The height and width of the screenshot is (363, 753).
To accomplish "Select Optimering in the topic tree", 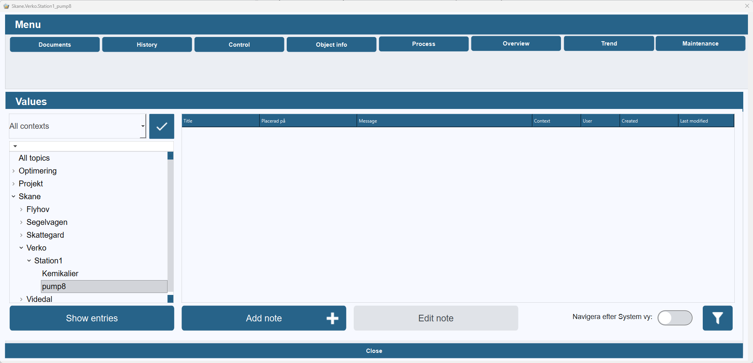I will (38, 171).
